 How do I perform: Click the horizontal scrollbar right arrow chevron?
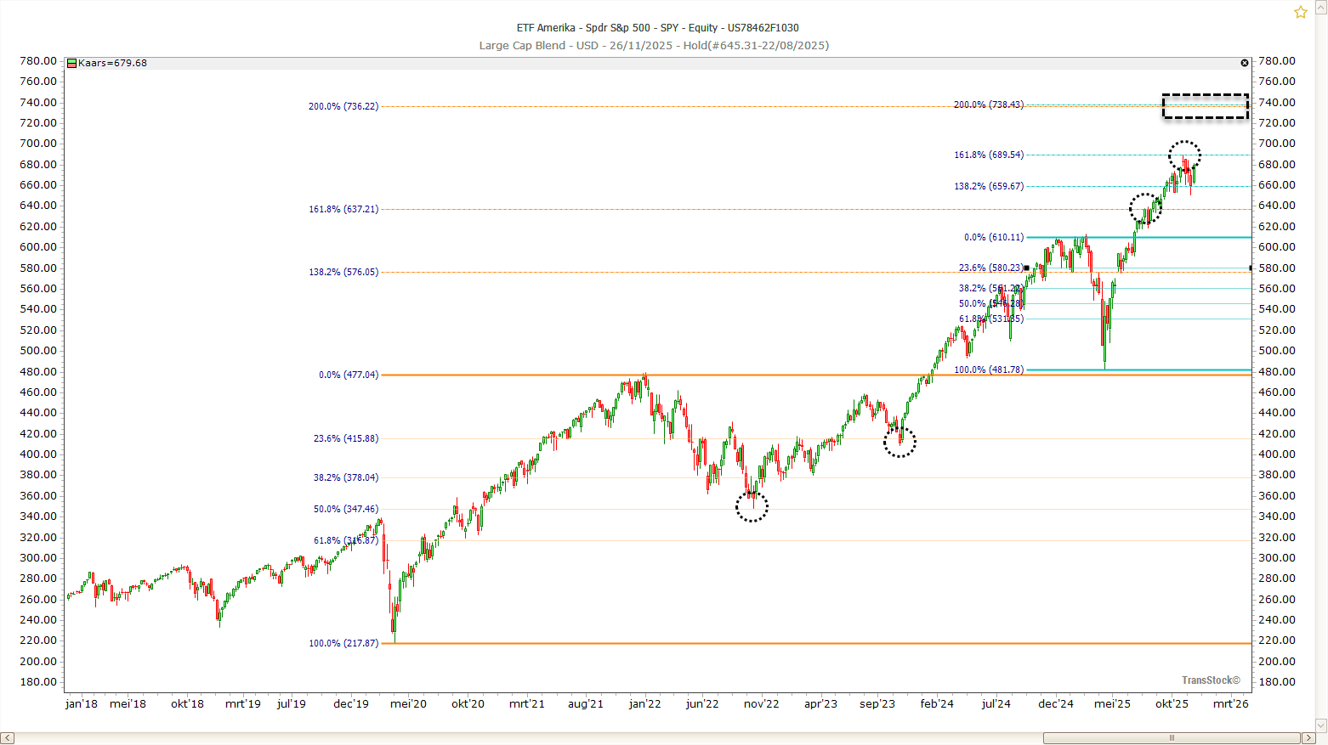point(1308,737)
